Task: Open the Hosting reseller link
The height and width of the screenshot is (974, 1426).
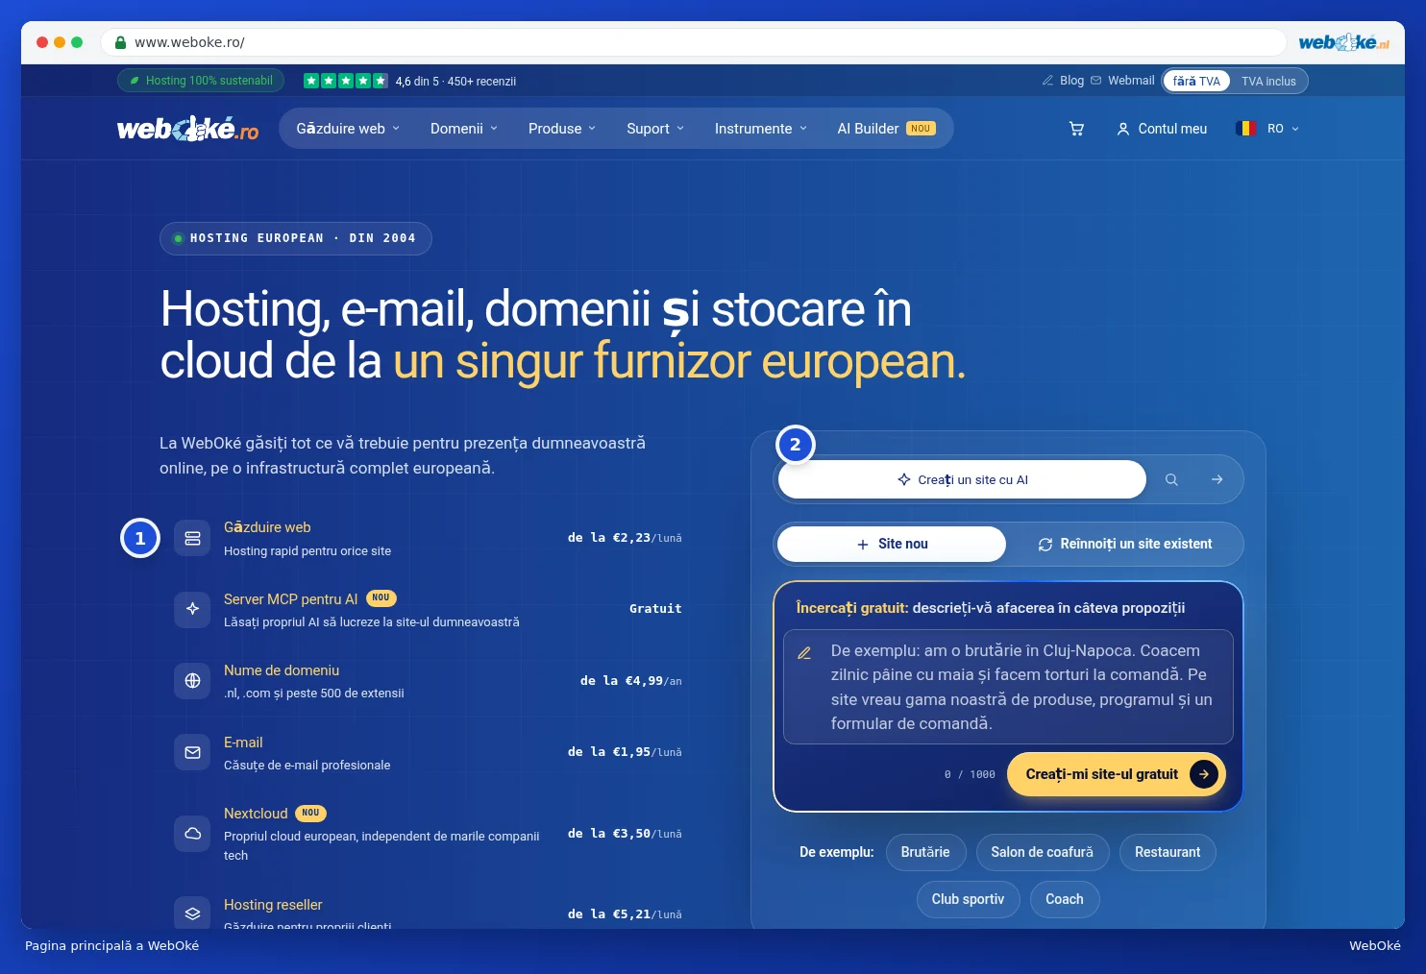Action: 273,905
